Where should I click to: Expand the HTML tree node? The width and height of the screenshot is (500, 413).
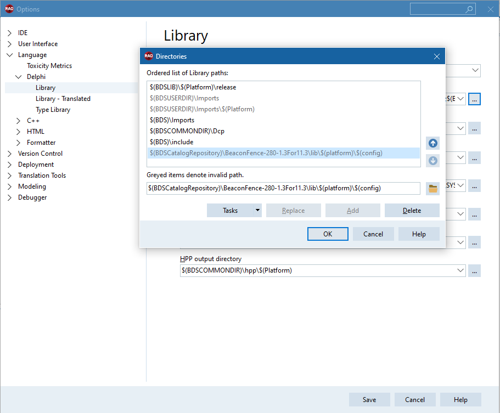(x=19, y=132)
